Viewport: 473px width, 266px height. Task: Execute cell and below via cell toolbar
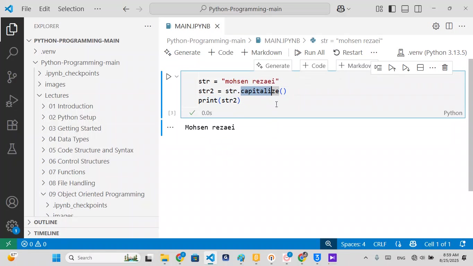coord(406,68)
